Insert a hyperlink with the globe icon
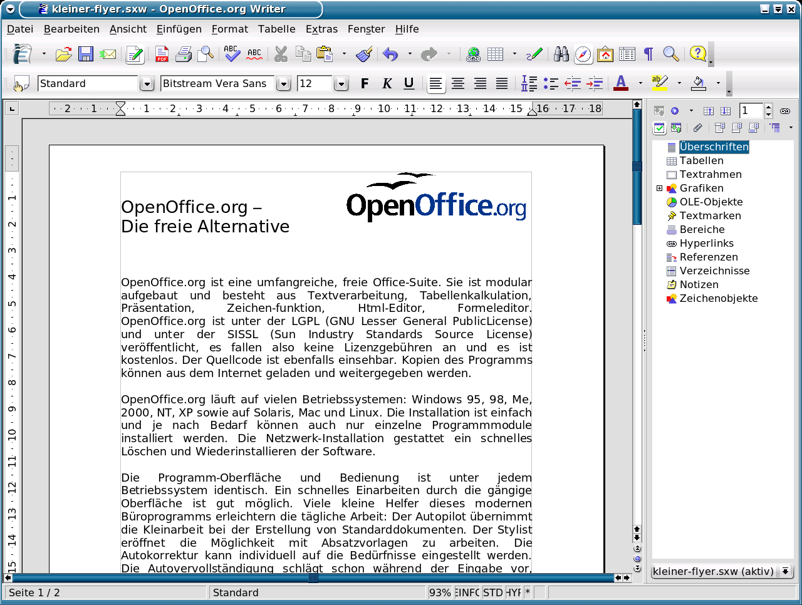The width and height of the screenshot is (802, 605). coord(473,54)
